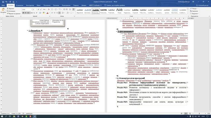This screenshot has width=211, height=118.
Task: Apply text highlight color
Action: 44,13
